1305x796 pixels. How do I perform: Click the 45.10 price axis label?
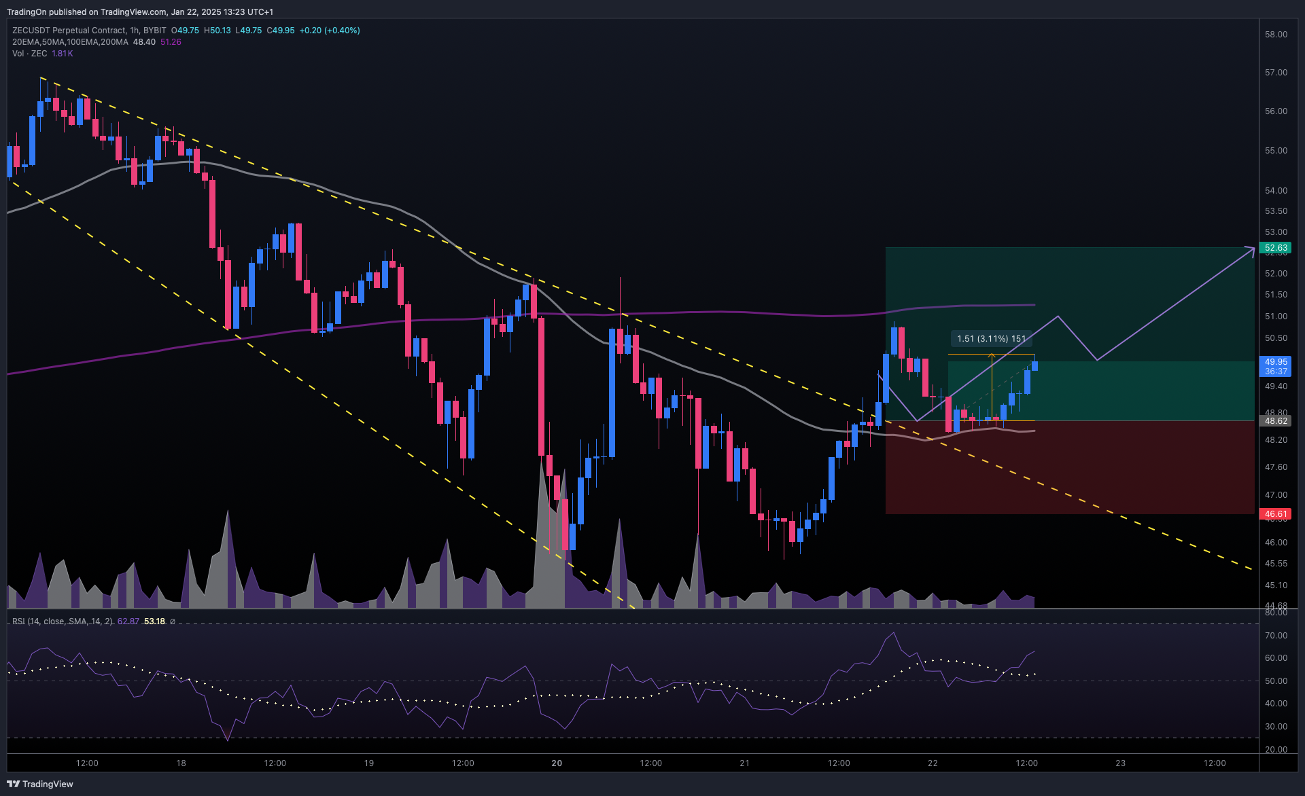point(1276,585)
